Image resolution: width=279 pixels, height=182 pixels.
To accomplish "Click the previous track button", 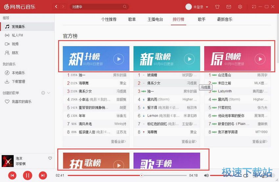I will [x=12, y=175].
